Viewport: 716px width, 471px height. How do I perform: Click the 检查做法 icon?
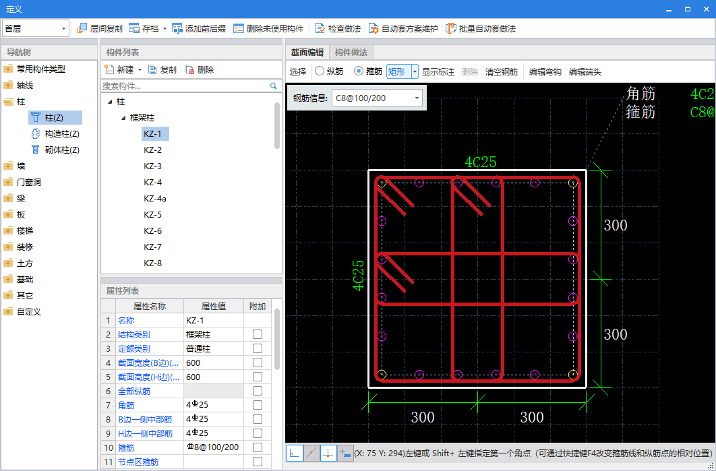(320, 28)
